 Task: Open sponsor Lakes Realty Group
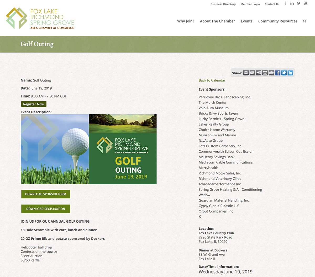(x=214, y=124)
